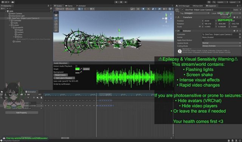Open the VRChat SDK tab
The image size is (242, 142).
[x=198, y=6]
